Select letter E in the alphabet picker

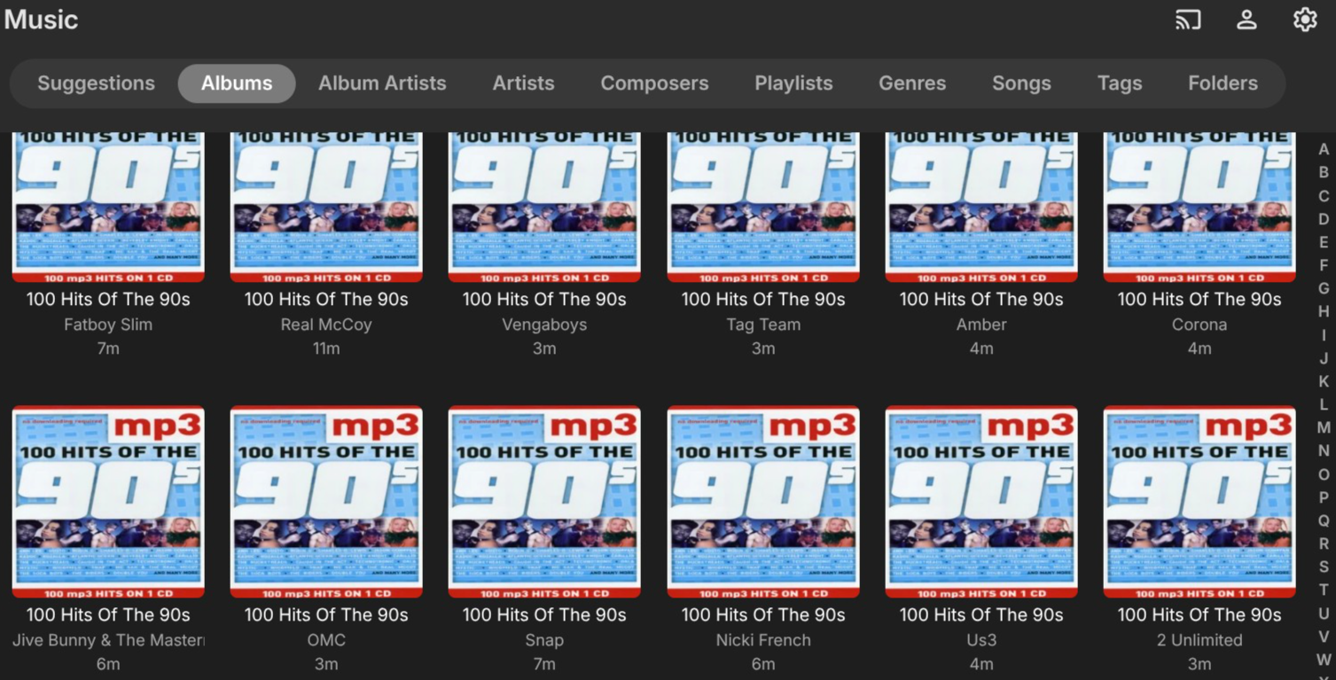point(1324,242)
